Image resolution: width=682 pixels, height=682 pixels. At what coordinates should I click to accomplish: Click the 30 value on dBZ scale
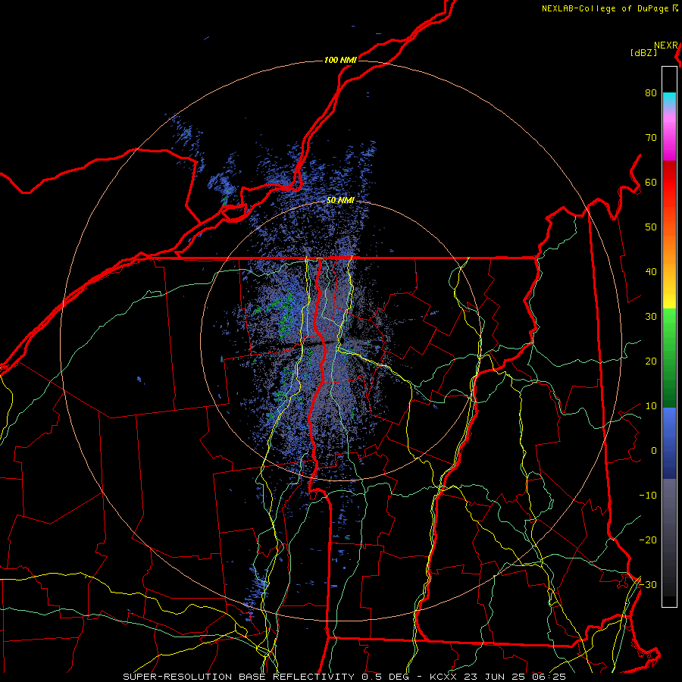651,316
